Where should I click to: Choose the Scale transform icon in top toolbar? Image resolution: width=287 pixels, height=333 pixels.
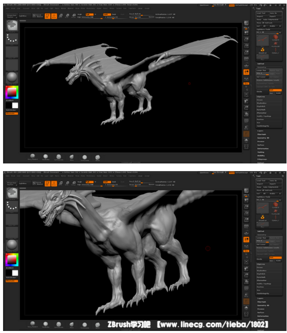click(x=67, y=16)
